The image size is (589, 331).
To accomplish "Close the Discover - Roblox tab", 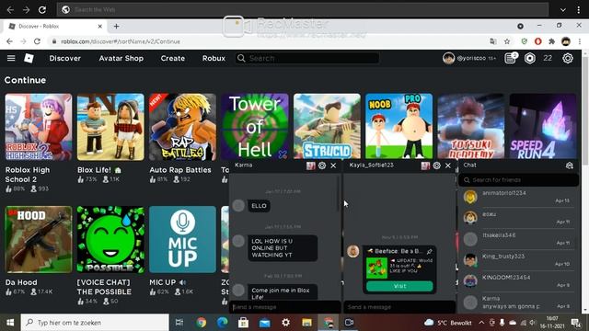I will [x=100, y=27].
